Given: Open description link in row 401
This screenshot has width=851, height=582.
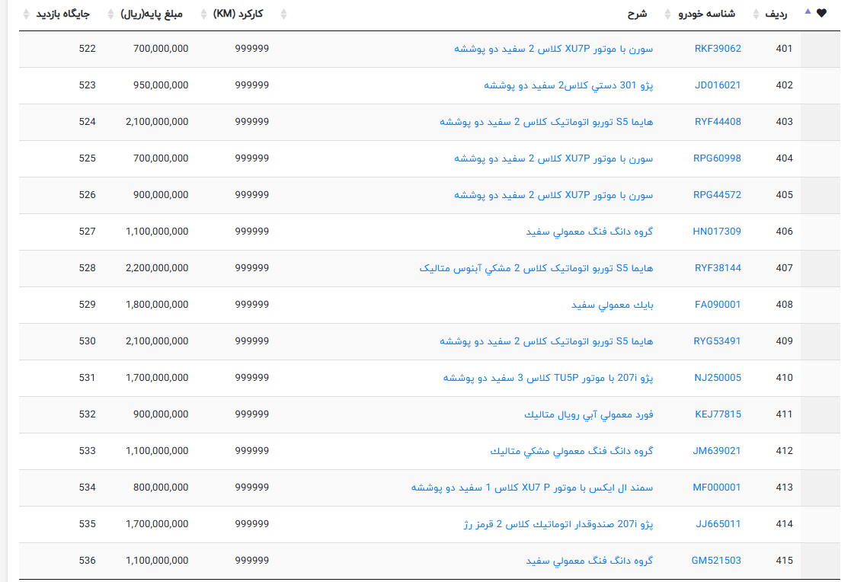Looking at the screenshot, I should 554,49.
